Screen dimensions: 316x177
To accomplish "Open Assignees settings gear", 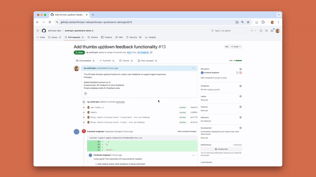I will tap(241, 86).
